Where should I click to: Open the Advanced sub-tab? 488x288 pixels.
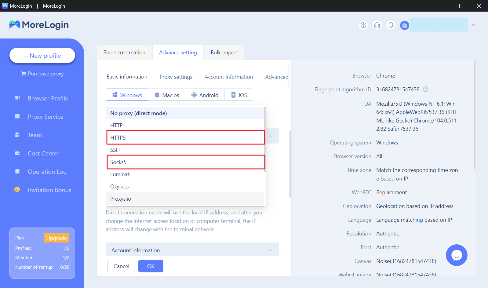tap(277, 77)
